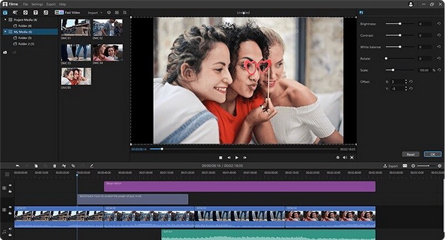
Task: Hide the top video track eye icon
Action: tap(10, 186)
